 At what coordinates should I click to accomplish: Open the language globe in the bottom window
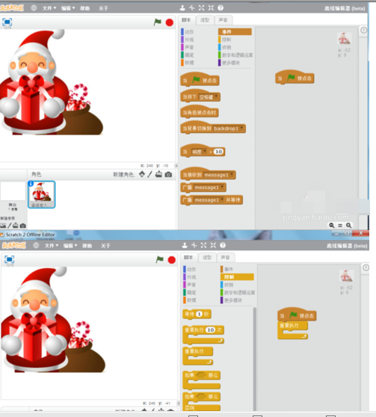[x=36, y=245]
